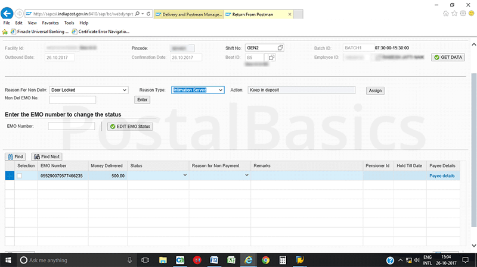The height and width of the screenshot is (267, 477).
Task: Click the Payee details link
Action: coord(442,176)
